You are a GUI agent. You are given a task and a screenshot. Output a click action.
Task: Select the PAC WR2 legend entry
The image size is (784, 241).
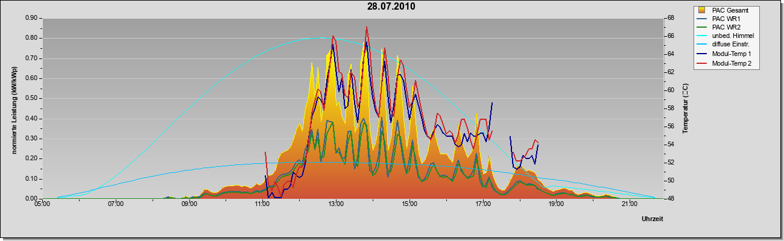coord(726,28)
